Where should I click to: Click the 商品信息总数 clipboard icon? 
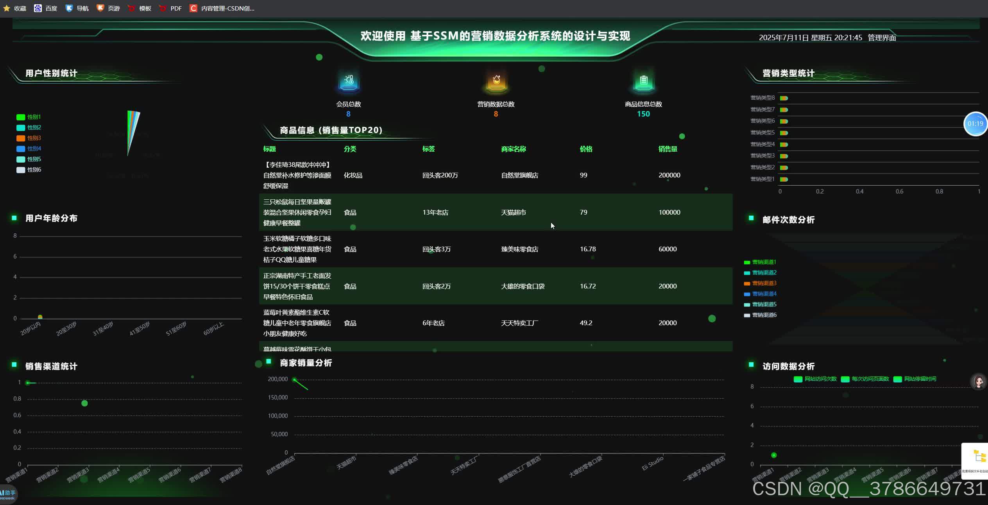[x=644, y=82]
